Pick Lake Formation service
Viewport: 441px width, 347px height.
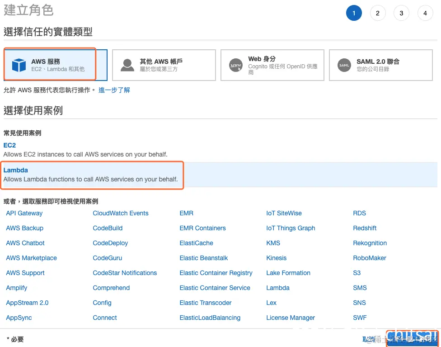tap(288, 273)
